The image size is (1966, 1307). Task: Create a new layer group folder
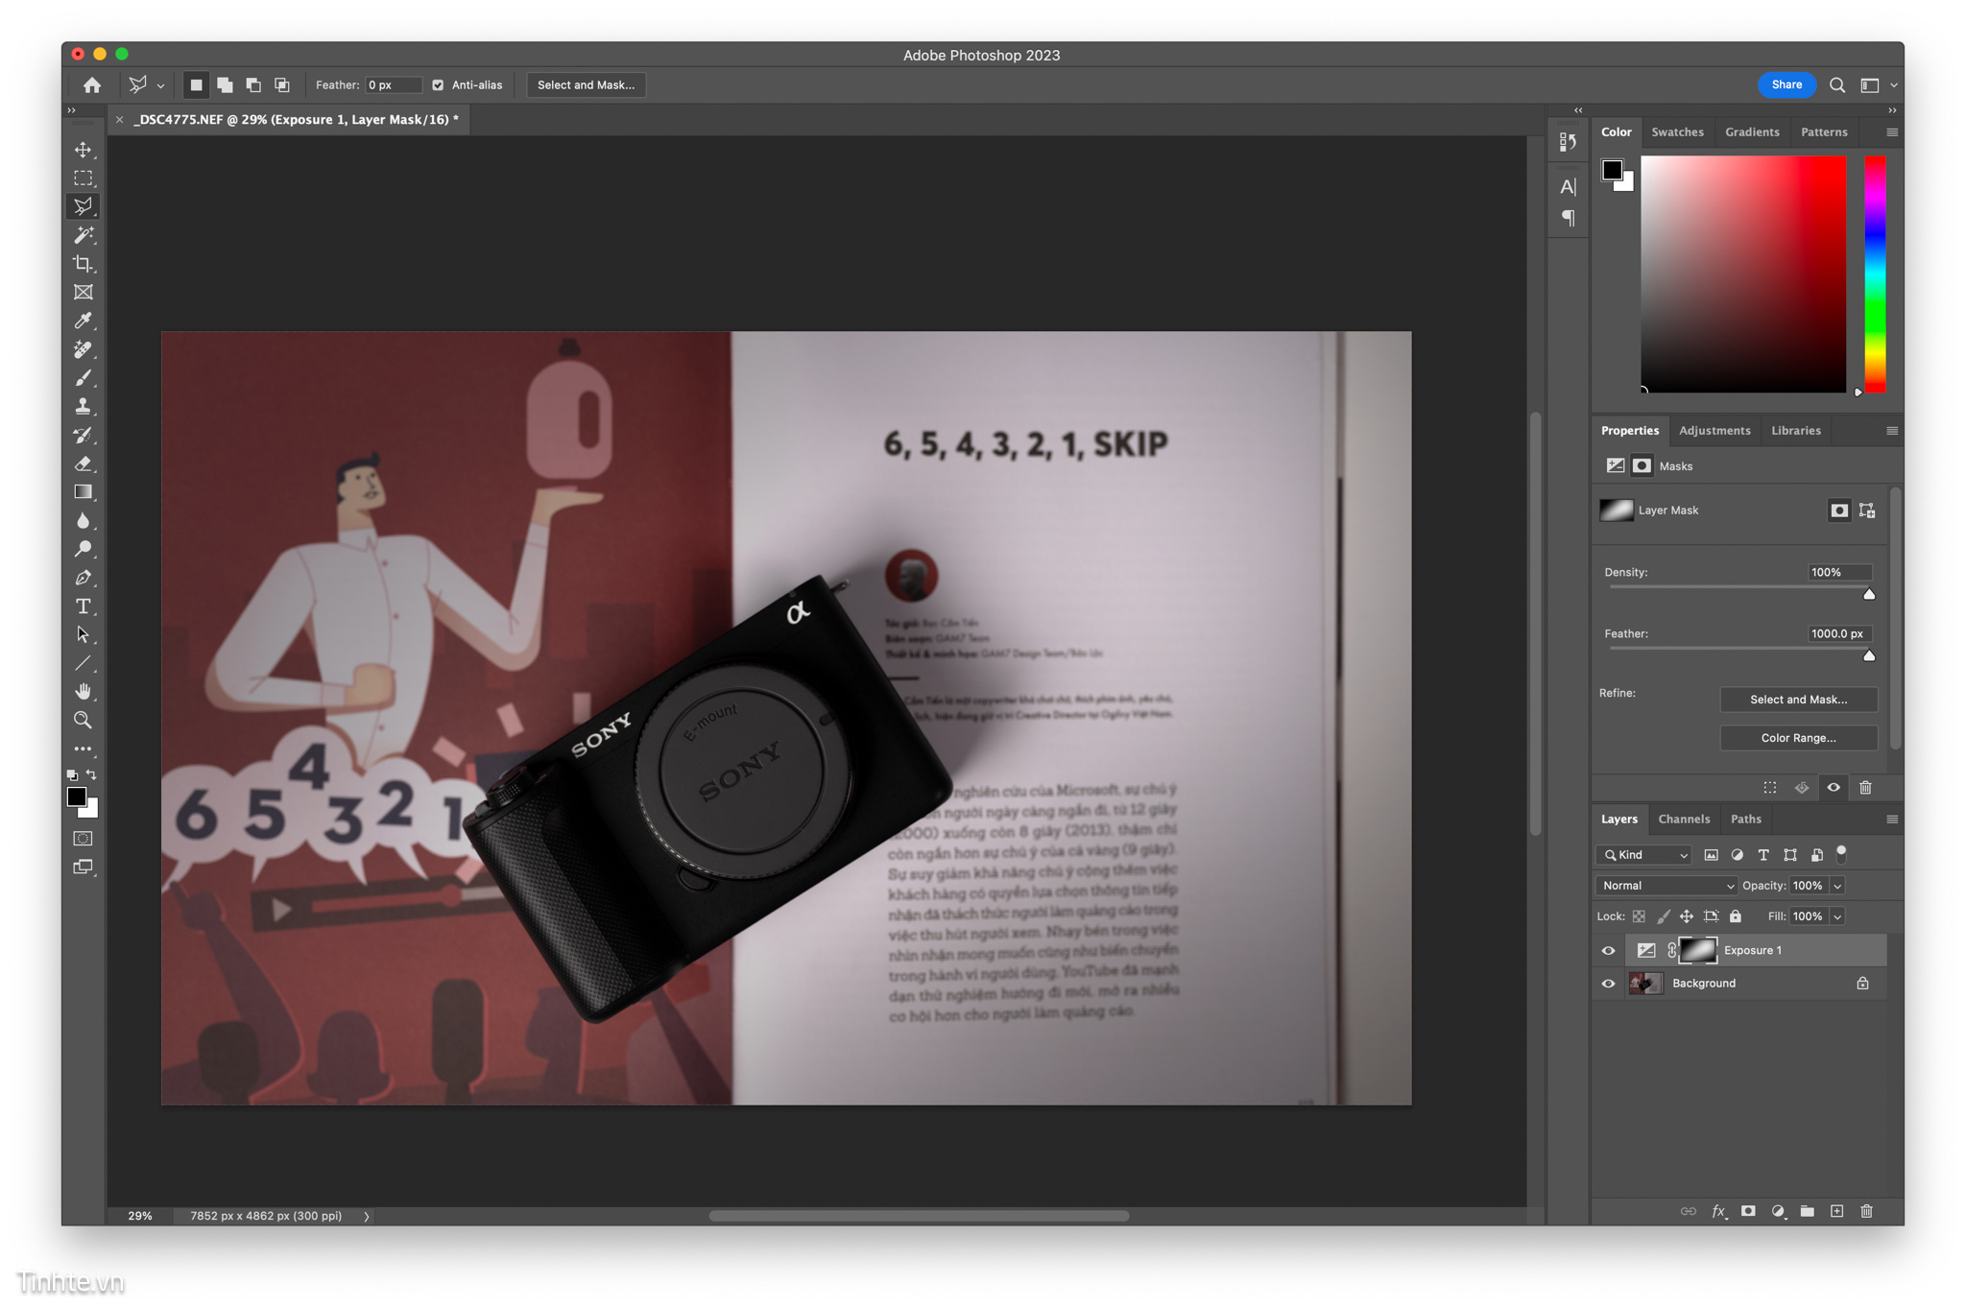[x=1807, y=1211]
